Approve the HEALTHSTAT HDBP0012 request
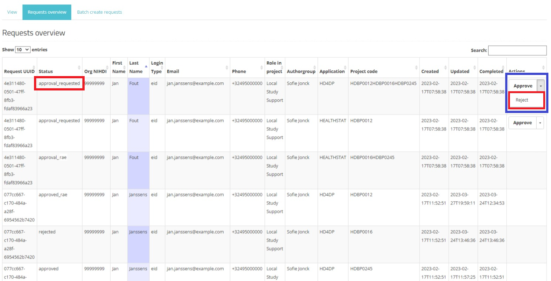 click(x=522, y=123)
